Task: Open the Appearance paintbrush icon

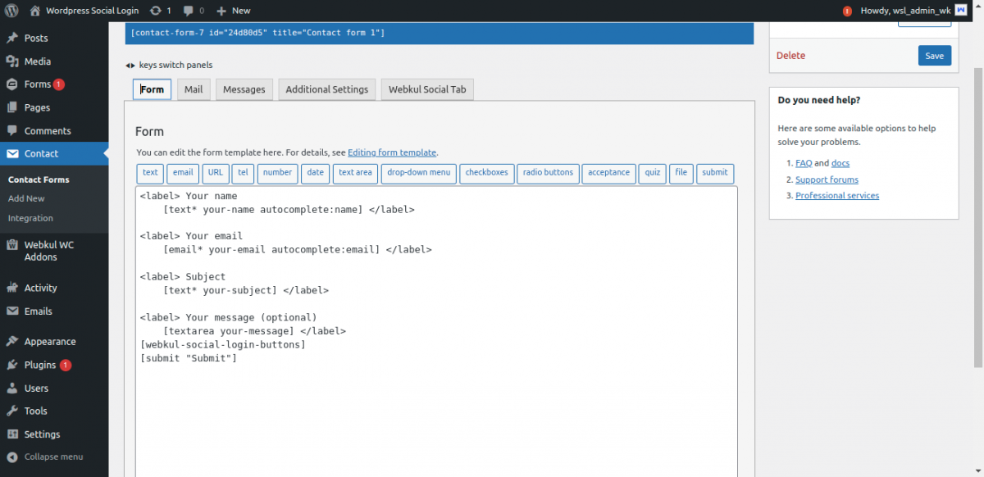Action: click(12, 342)
